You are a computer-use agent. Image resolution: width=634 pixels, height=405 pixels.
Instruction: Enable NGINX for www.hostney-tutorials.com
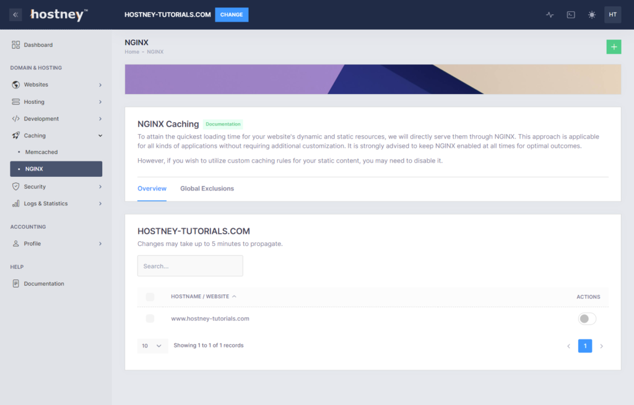586,318
